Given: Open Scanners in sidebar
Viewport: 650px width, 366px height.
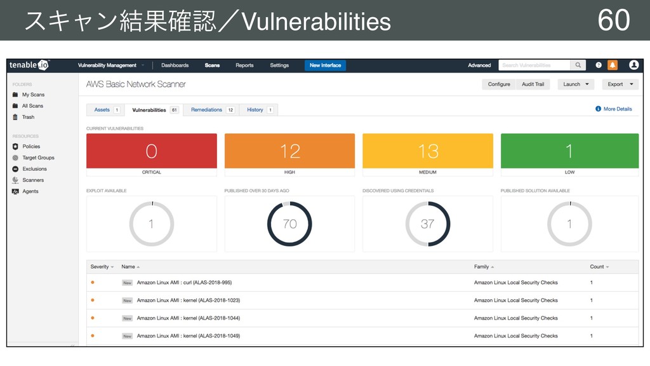Looking at the screenshot, I should click(x=33, y=180).
